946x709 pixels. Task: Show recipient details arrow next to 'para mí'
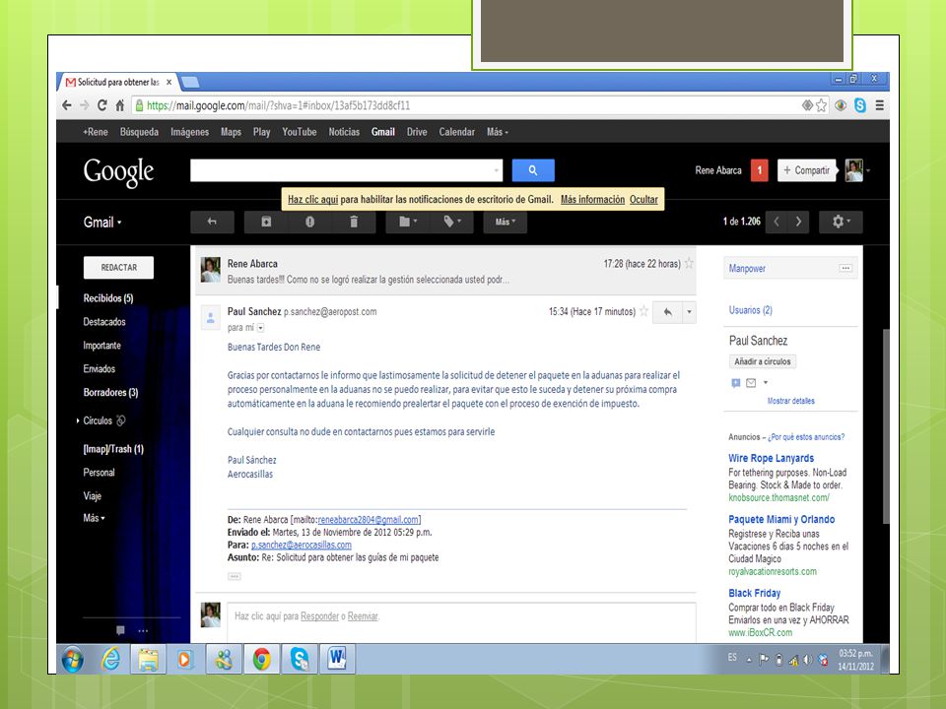pyautogui.click(x=260, y=328)
